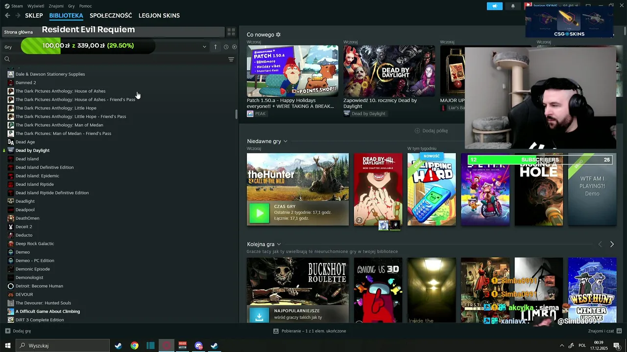Open Among Us 3D game cover

(378, 290)
